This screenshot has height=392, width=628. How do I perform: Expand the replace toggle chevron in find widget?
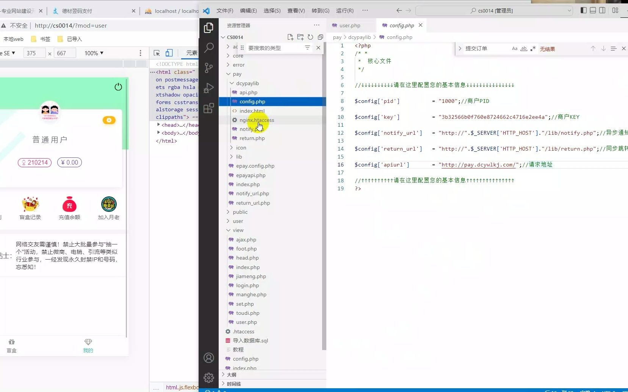point(460,48)
